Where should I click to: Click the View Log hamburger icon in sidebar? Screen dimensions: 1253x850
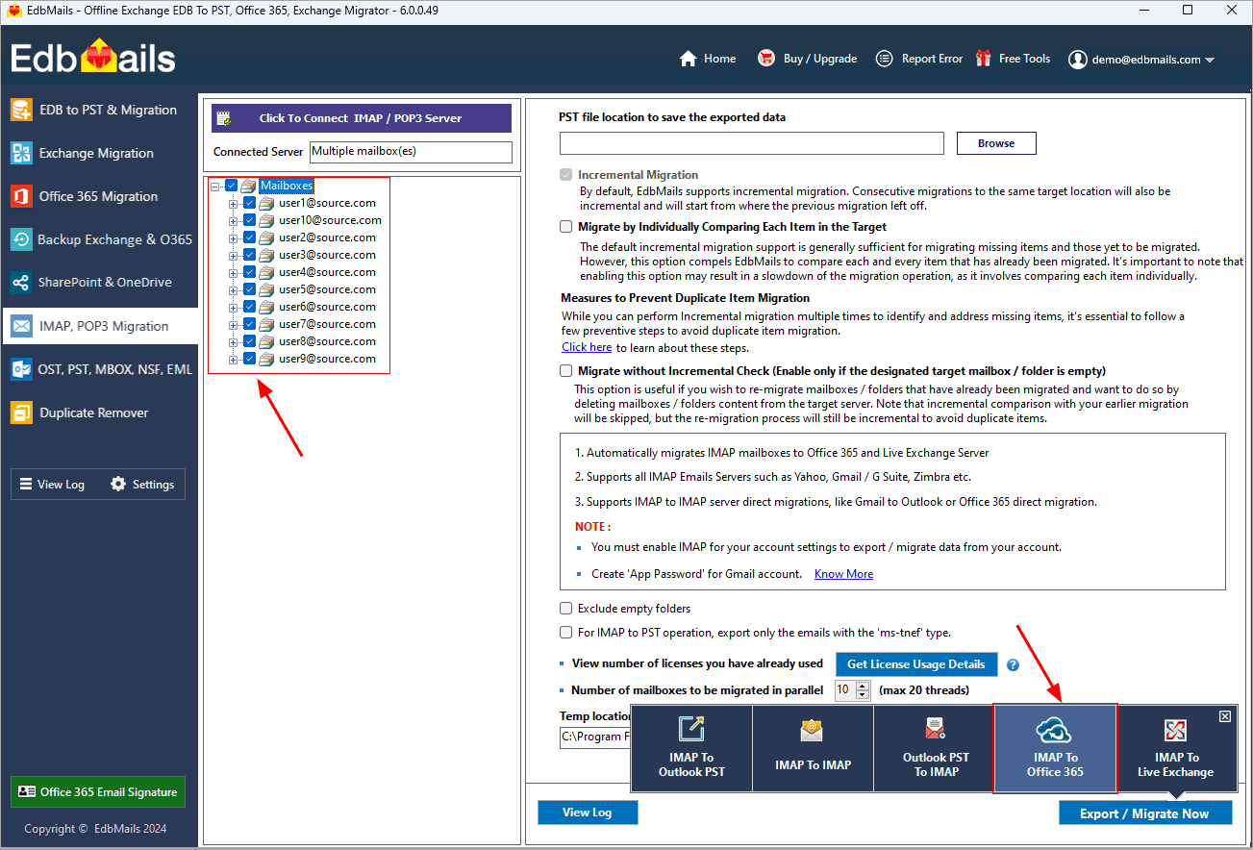[26, 485]
